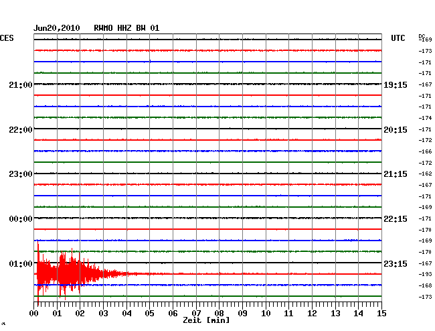Click minute tick label "09"
Viewport: 435px width, 331px height.
click(242, 314)
